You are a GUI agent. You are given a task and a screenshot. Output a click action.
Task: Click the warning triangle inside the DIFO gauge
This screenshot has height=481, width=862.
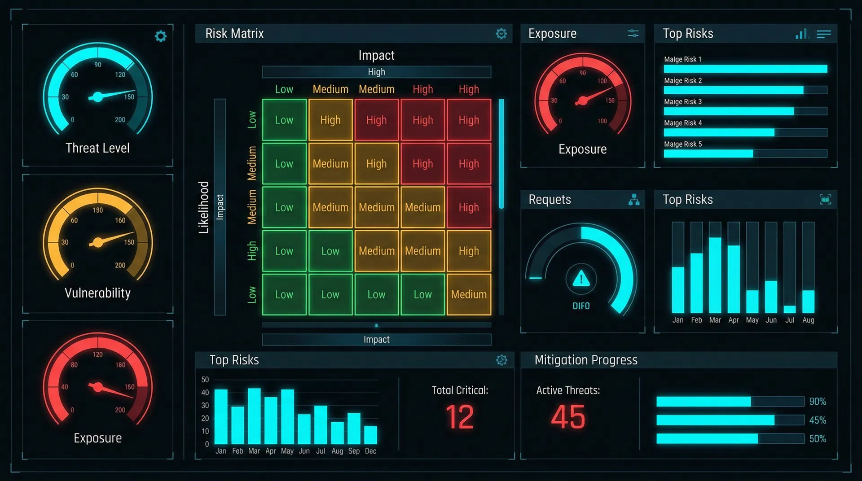[581, 279]
